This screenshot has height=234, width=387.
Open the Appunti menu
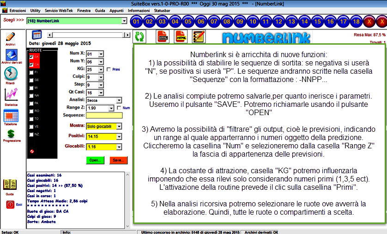click(x=116, y=11)
